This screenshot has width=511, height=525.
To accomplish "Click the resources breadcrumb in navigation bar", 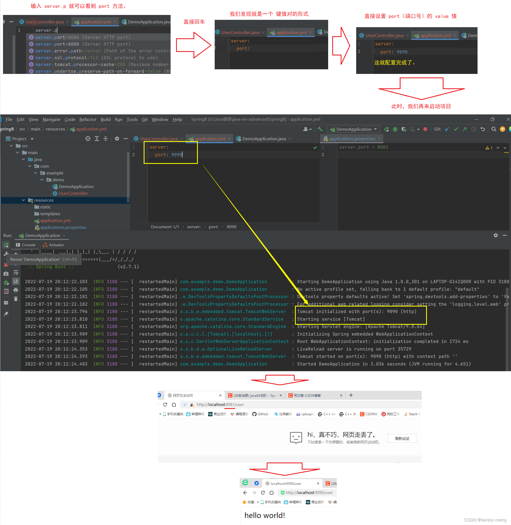I will (55, 129).
